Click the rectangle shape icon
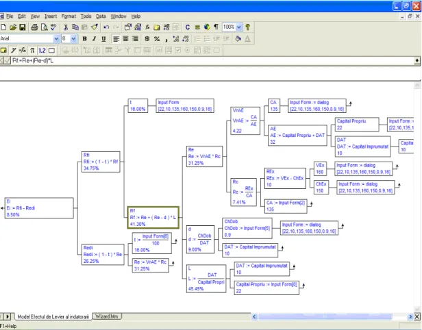This screenshot has height=330, width=422. click(x=51, y=50)
